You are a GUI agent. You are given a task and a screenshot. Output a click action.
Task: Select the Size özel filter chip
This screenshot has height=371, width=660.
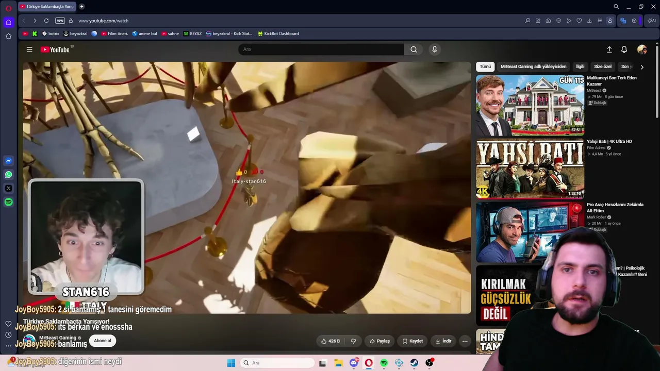point(603,66)
